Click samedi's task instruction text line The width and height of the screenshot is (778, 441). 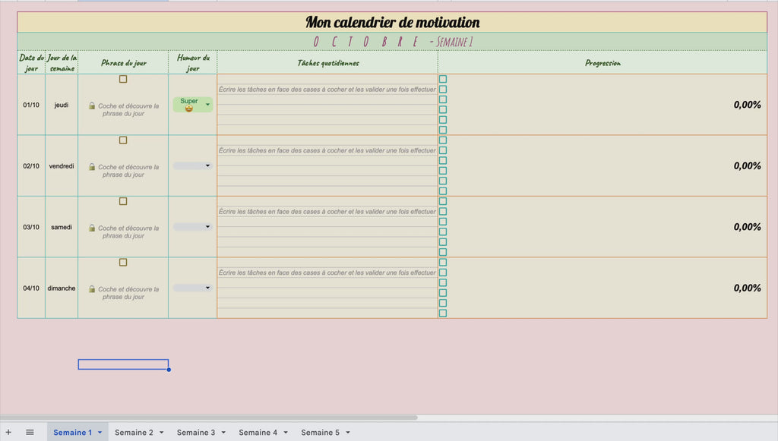pos(327,211)
